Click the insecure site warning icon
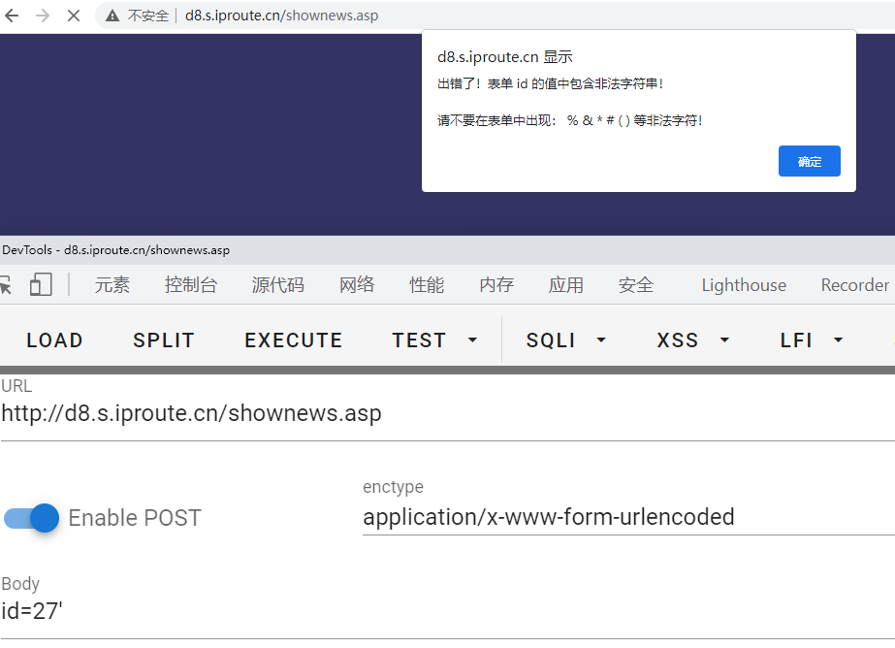Viewport: 895px width, 648px height. point(112,16)
